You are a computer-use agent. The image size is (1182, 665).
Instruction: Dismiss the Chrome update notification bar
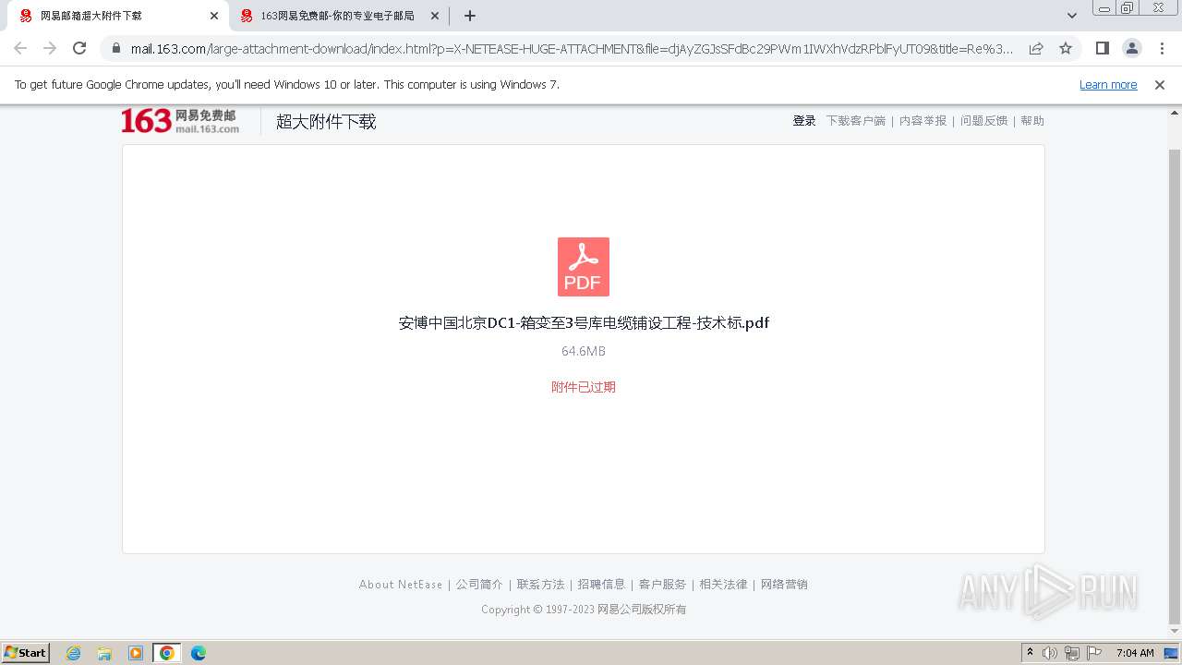coord(1160,84)
